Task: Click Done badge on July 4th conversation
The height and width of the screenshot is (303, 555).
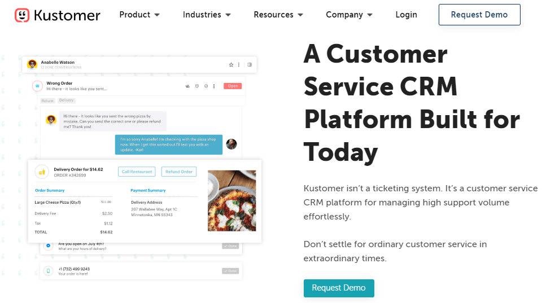Action: (230, 245)
